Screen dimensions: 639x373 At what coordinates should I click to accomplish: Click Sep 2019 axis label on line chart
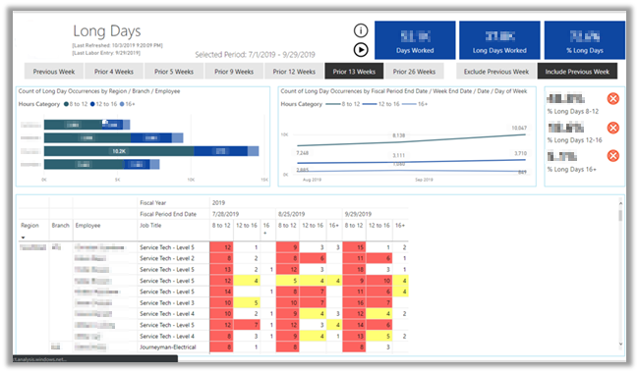click(424, 180)
